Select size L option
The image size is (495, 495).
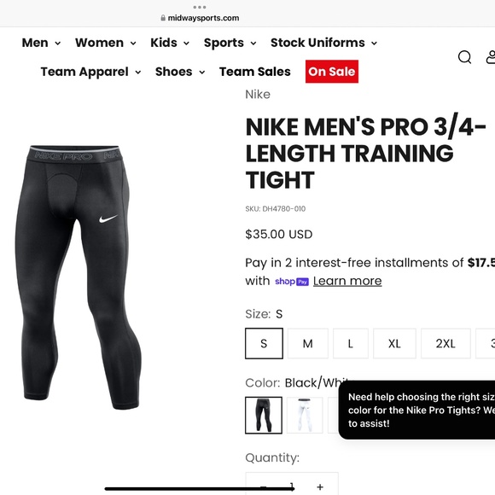351,343
